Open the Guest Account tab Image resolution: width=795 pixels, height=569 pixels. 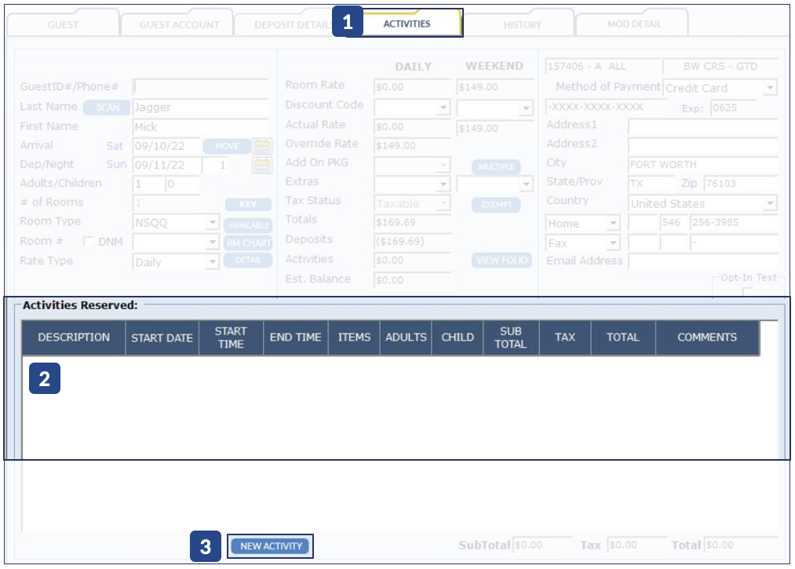click(x=179, y=24)
